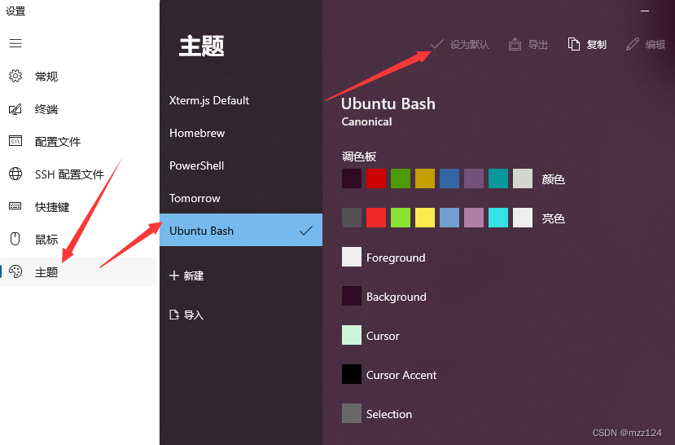Select the Homebrew theme
The width and height of the screenshot is (675, 445).
click(x=197, y=133)
